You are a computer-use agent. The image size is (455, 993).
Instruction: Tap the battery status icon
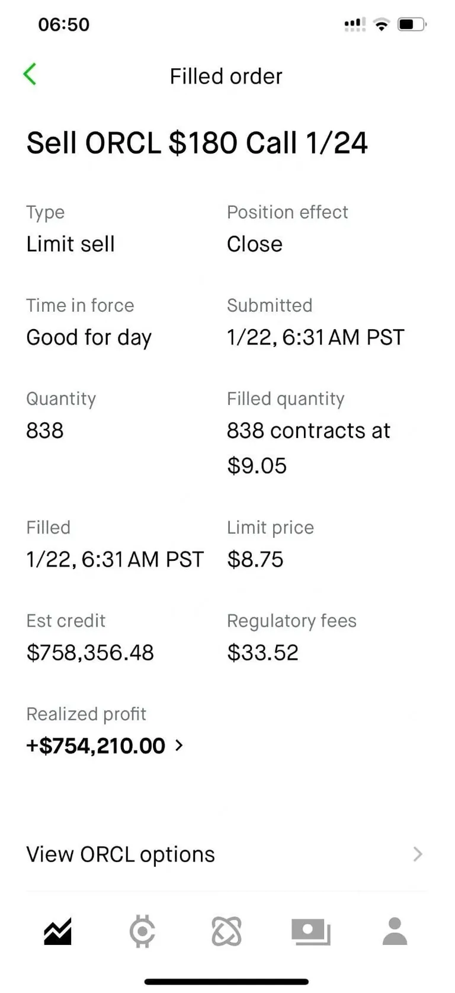pyautogui.click(x=412, y=24)
